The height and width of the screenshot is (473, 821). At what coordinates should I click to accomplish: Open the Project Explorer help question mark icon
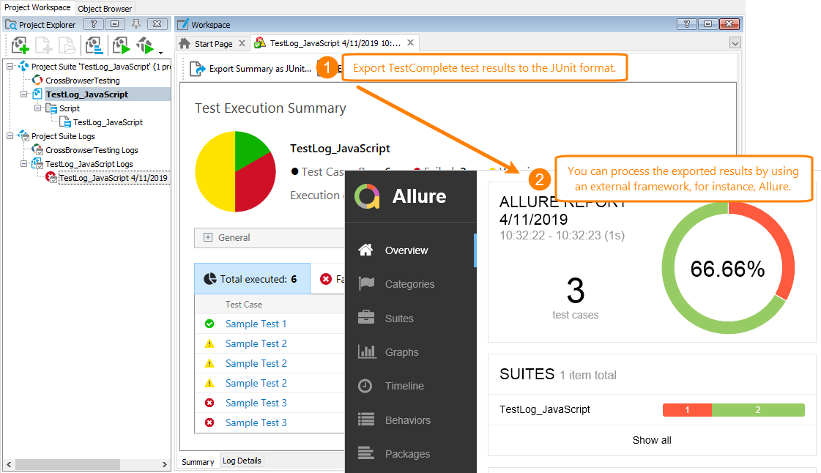93,24
